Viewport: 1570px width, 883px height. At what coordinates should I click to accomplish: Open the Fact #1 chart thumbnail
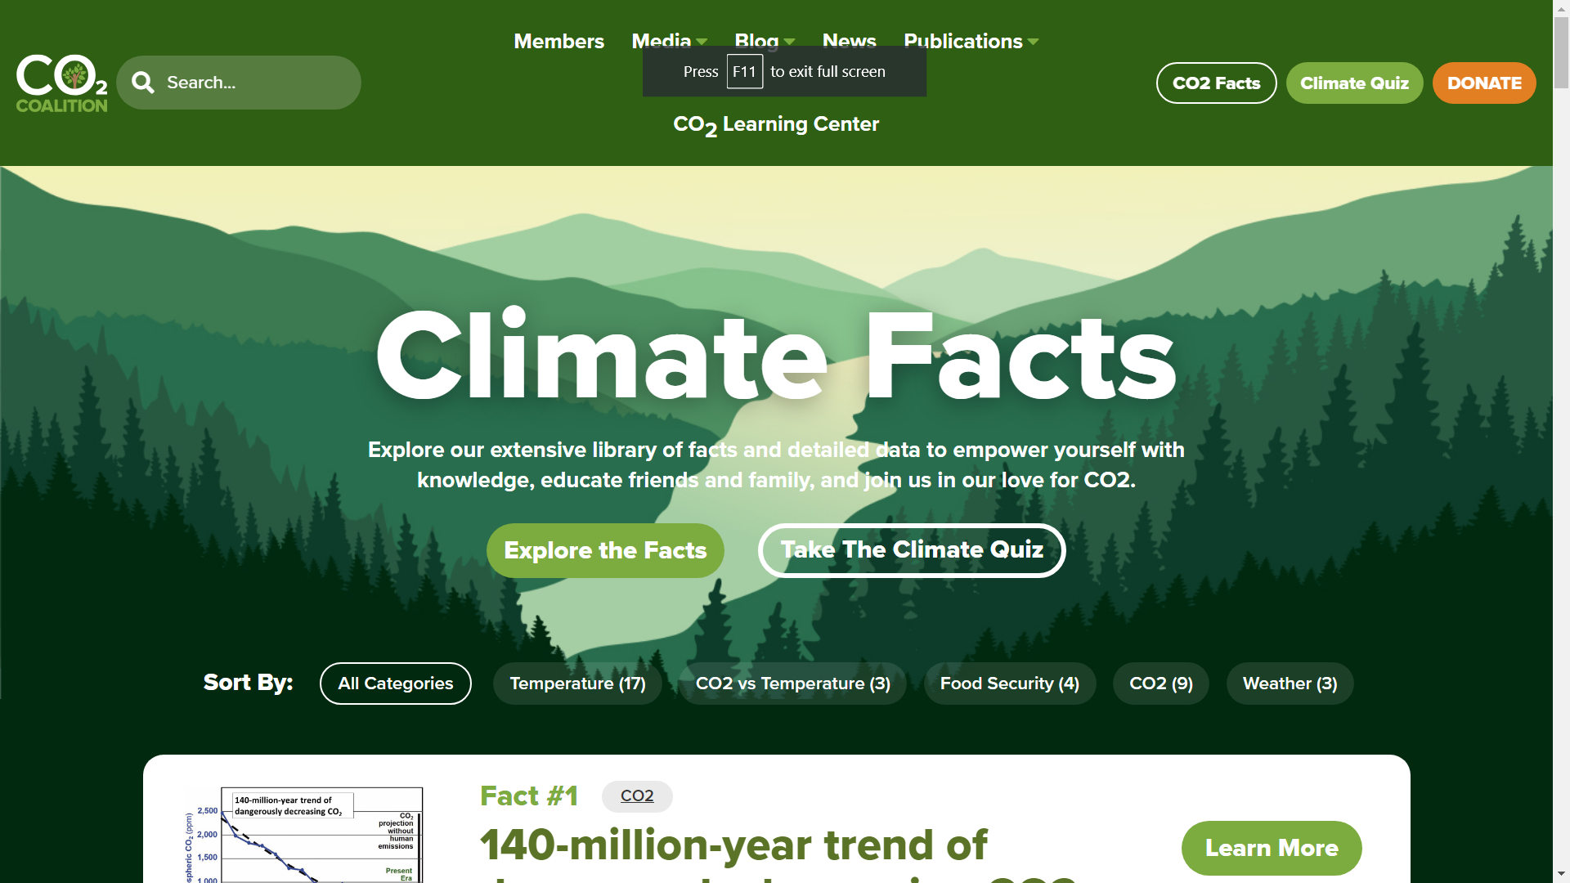(x=304, y=834)
